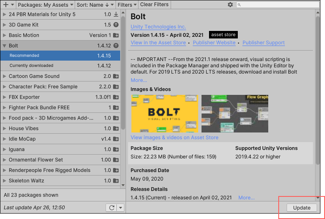Click More... under the description
Image resolution: width=325 pixels, height=219 pixels.
pyautogui.click(x=139, y=80)
